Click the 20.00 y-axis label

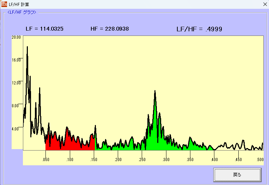[x=16, y=37]
